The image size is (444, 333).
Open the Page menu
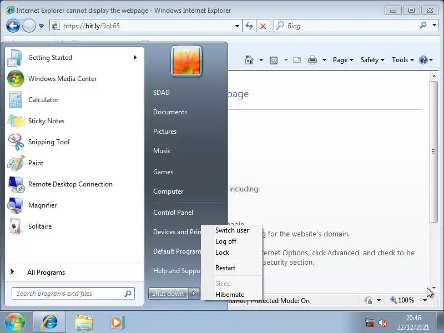click(x=343, y=60)
